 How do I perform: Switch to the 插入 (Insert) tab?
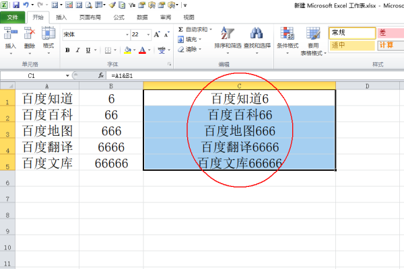tap(61, 17)
